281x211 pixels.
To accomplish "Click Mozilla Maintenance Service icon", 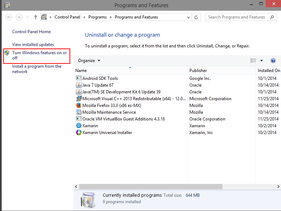I will pyautogui.click(x=78, y=112).
